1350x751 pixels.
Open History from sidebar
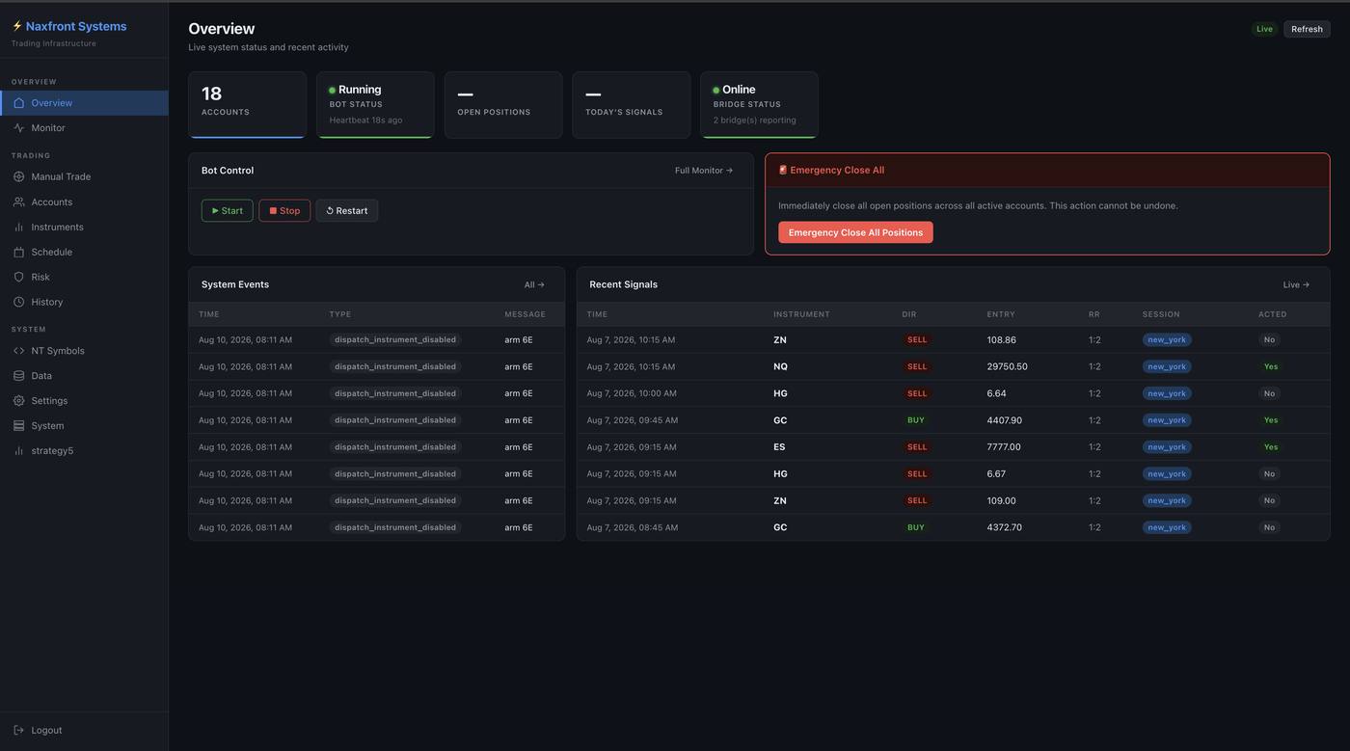point(84,303)
